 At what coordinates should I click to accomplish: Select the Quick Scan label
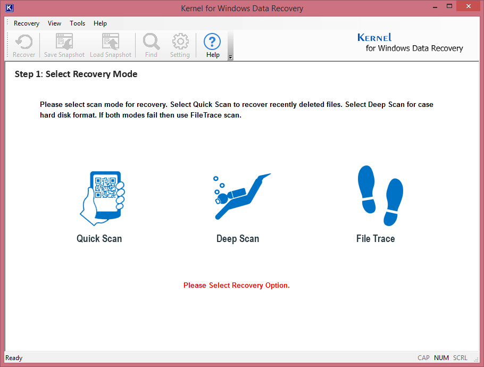[99, 239]
